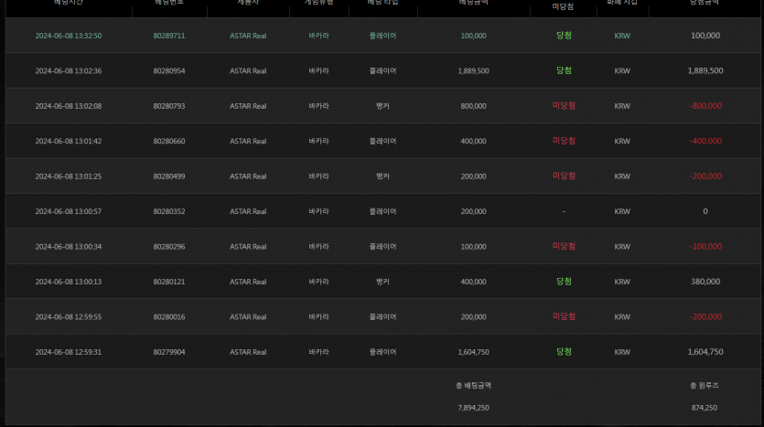Select the 당첨 status for bet 80279904

pos(564,351)
